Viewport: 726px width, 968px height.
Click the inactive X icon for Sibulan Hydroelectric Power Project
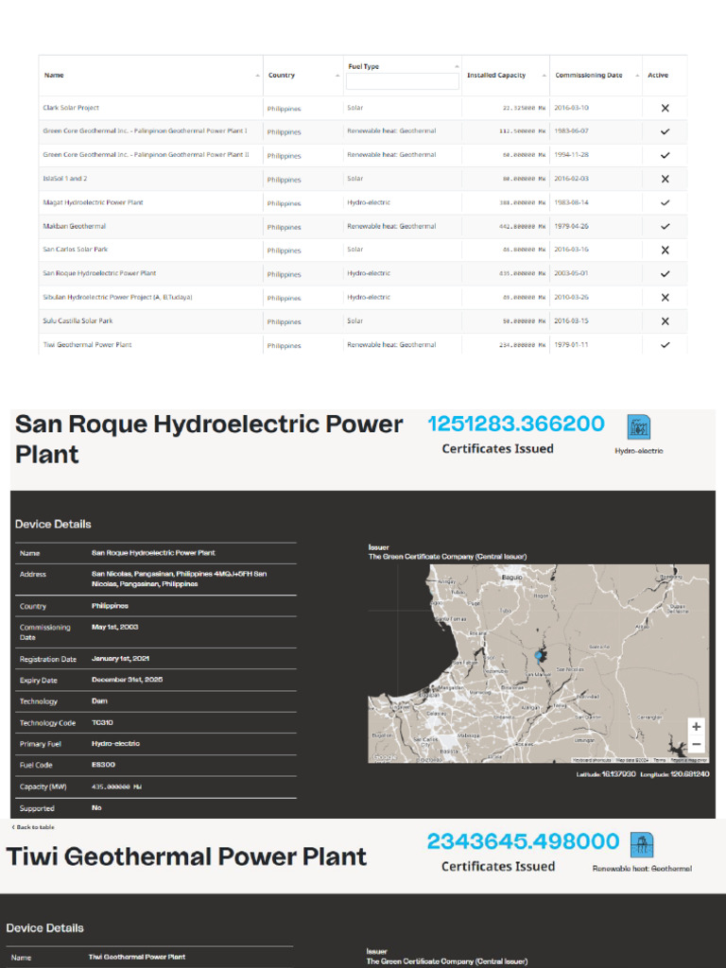point(665,298)
